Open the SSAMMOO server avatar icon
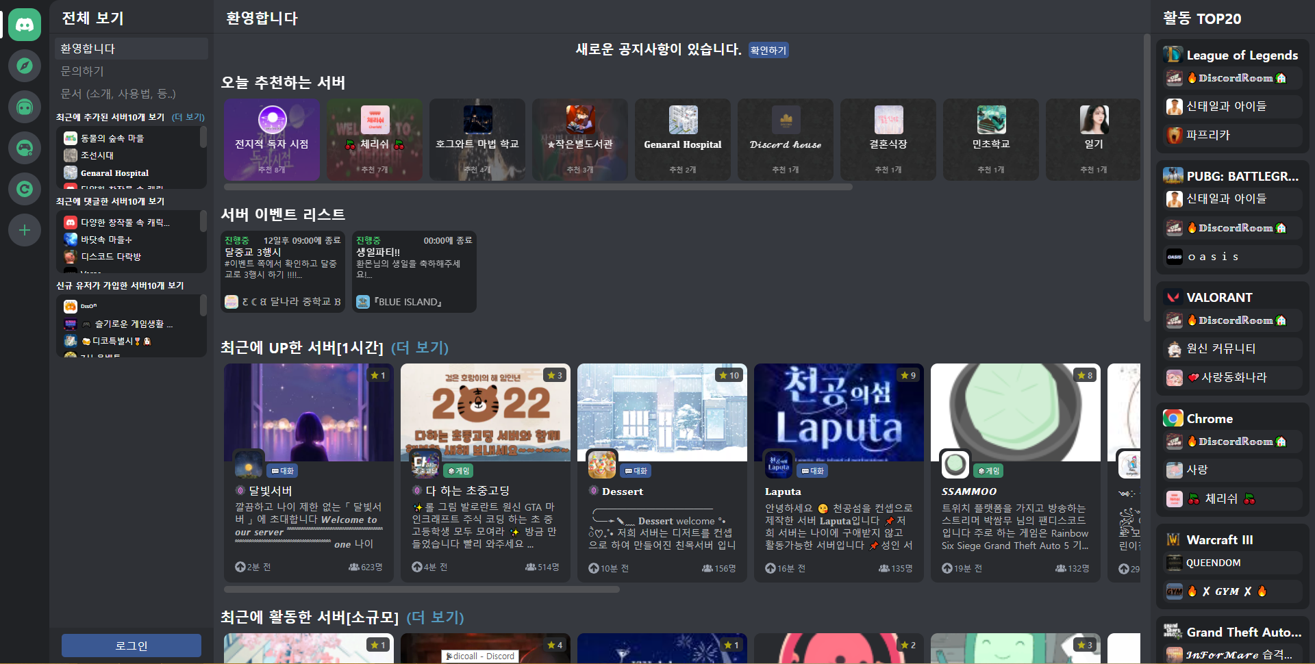 point(955,465)
